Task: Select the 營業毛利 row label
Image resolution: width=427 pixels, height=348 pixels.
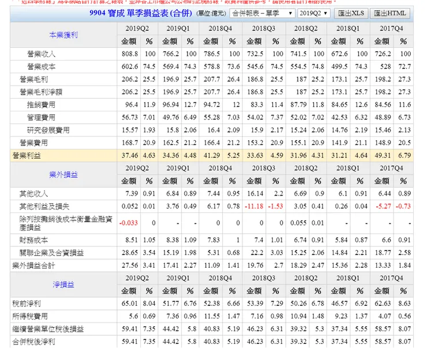Action: pyautogui.click(x=34, y=80)
